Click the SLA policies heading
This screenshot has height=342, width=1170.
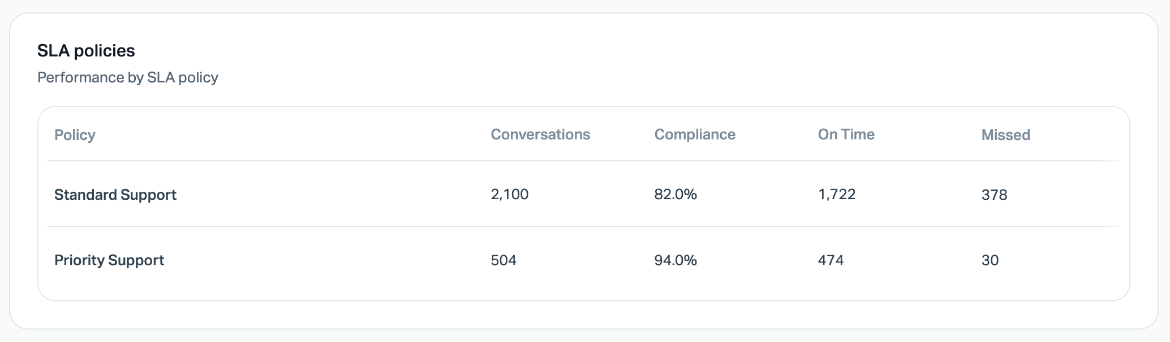click(86, 51)
